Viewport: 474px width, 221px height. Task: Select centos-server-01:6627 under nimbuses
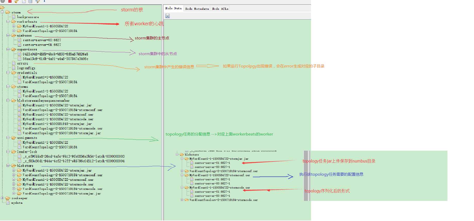[x=42, y=45]
